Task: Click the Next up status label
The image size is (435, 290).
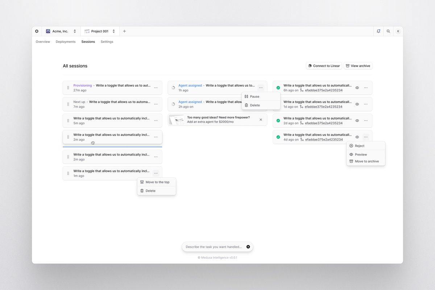Action: [x=79, y=102]
